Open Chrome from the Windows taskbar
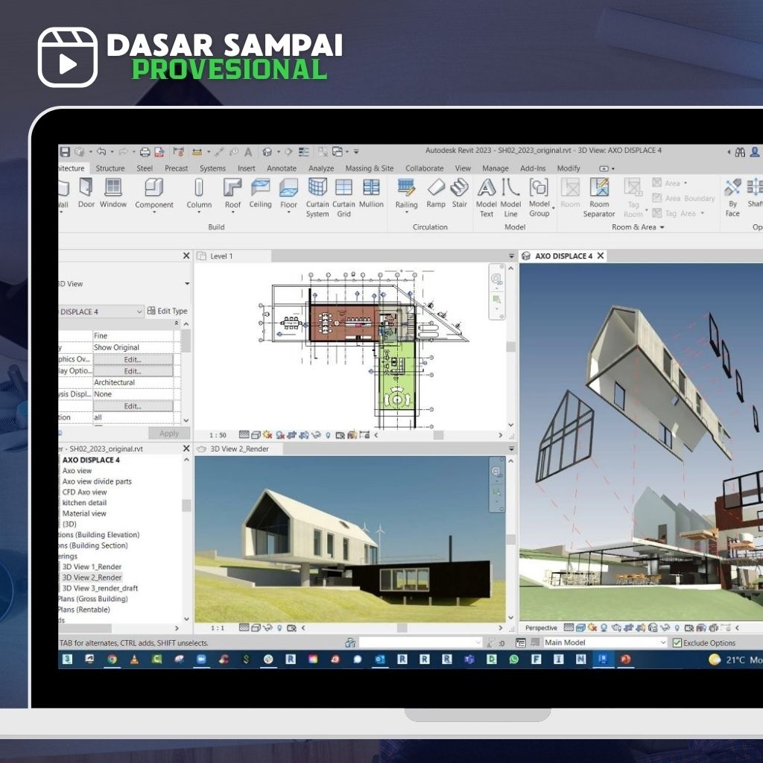 coord(113,659)
